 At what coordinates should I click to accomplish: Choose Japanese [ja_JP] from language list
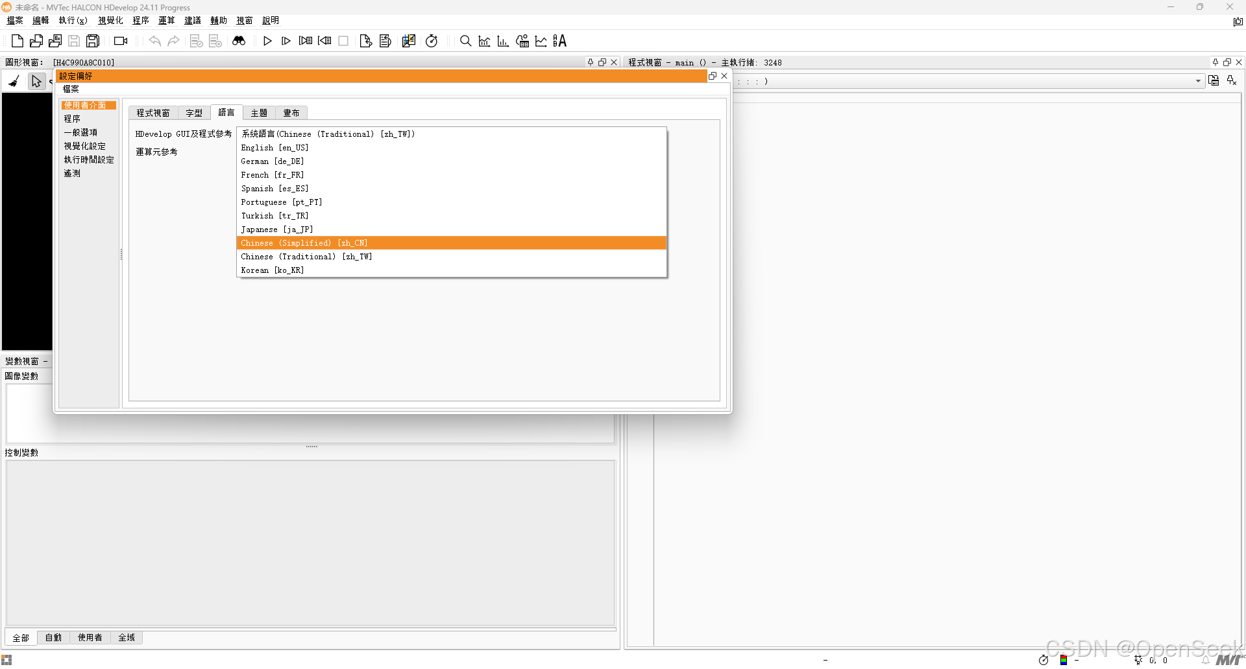coord(276,229)
